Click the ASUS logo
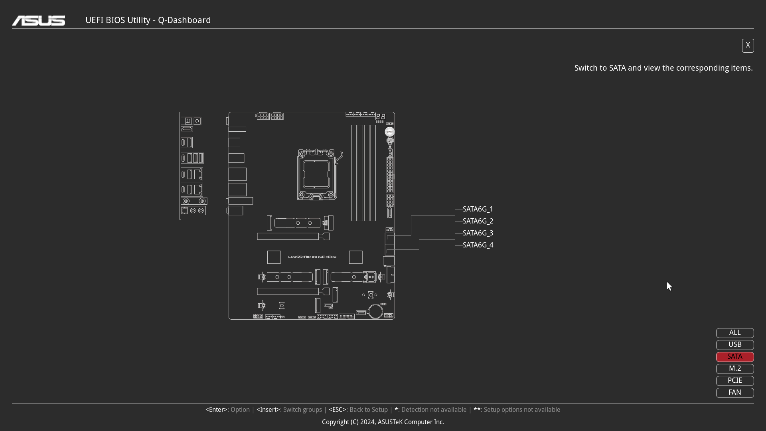 (38, 20)
